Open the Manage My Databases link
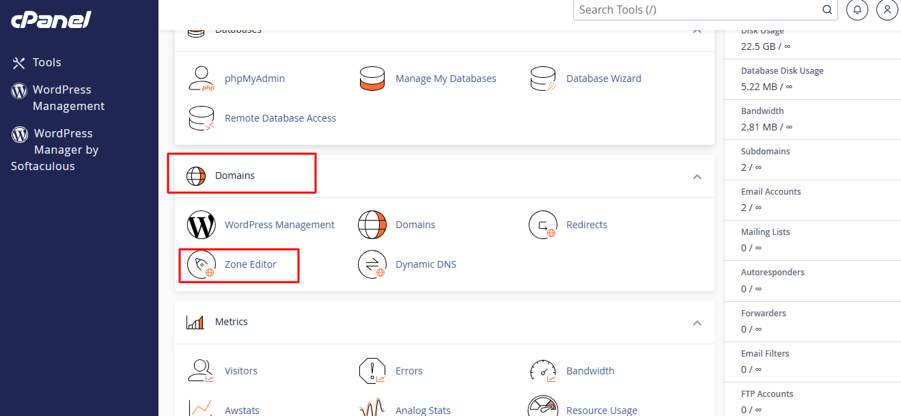Image resolution: width=901 pixels, height=416 pixels. [x=446, y=79]
